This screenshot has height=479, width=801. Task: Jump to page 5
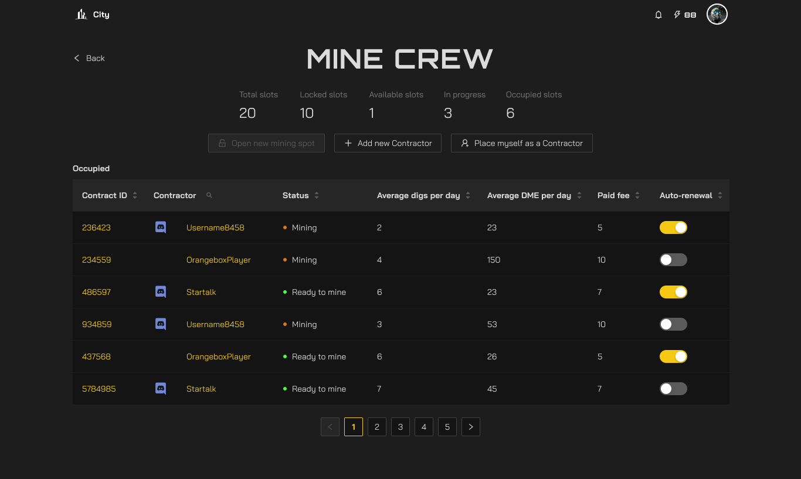click(447, 427)
